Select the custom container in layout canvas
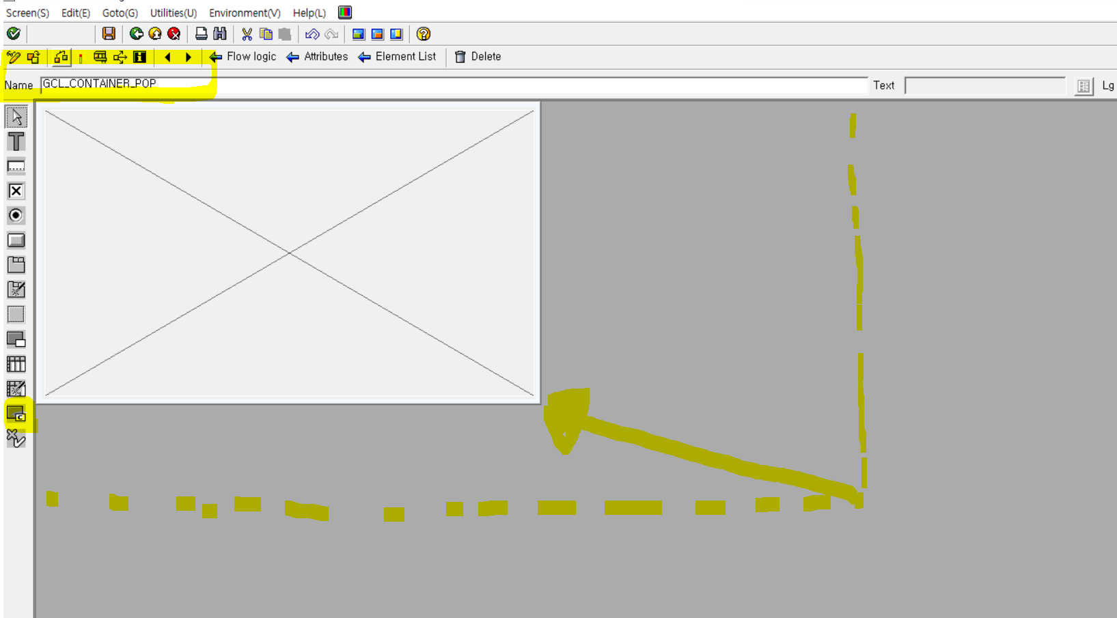This screenshot has width=1117, height=618. pos(289,253)
